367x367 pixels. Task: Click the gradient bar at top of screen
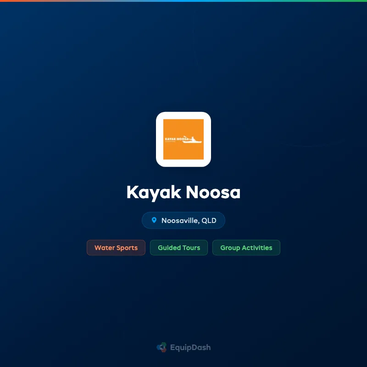coord(183,1)
